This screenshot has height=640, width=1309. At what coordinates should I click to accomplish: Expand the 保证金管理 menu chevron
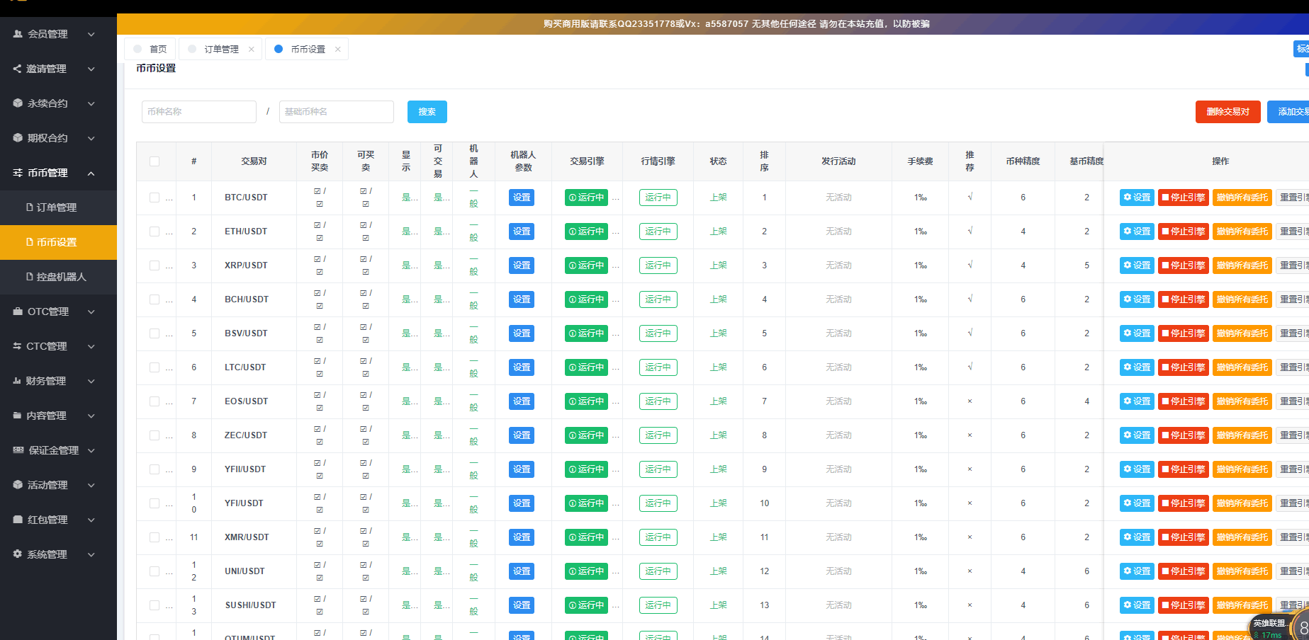[x=91, y=450]
